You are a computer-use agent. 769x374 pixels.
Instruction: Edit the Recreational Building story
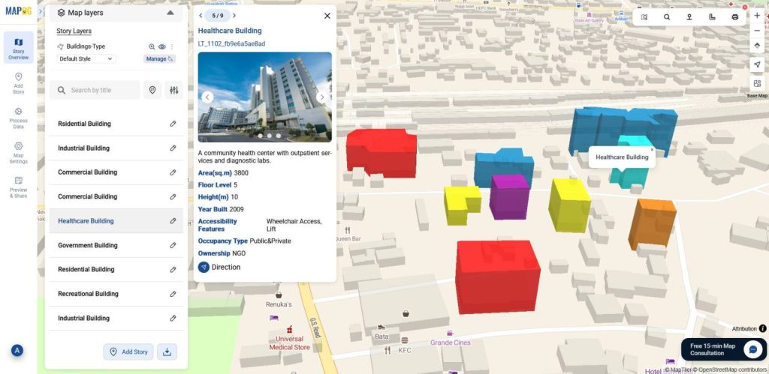173,294
